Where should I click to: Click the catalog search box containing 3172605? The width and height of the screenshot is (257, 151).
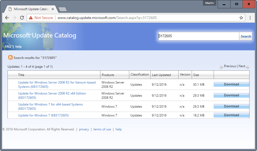(x=199, y=36)
